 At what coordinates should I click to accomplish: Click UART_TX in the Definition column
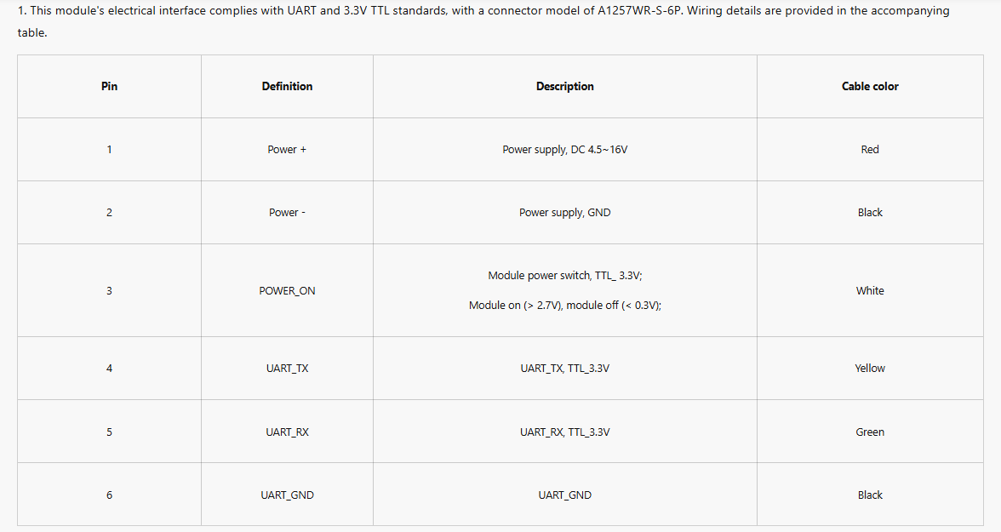click(x=287, y=368)
